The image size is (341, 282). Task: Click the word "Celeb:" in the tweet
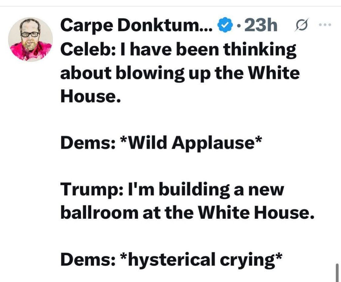tap(80, 49)
